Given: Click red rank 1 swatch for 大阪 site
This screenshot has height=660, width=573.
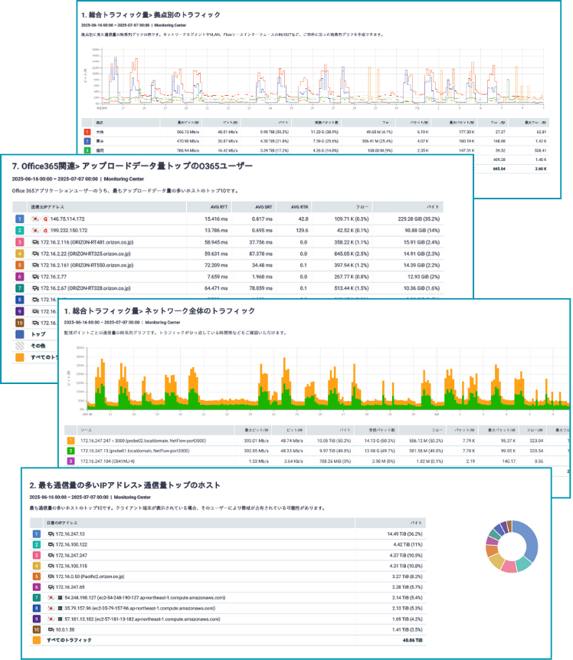Looking at the screenshot, I should click(x=87, y=132).
